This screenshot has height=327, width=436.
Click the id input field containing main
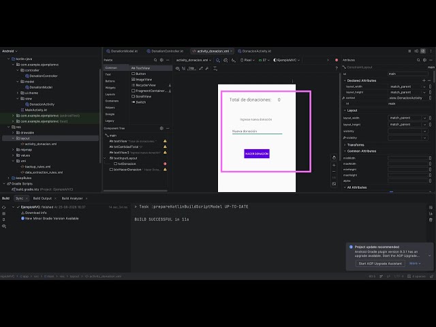coord(407,74)
